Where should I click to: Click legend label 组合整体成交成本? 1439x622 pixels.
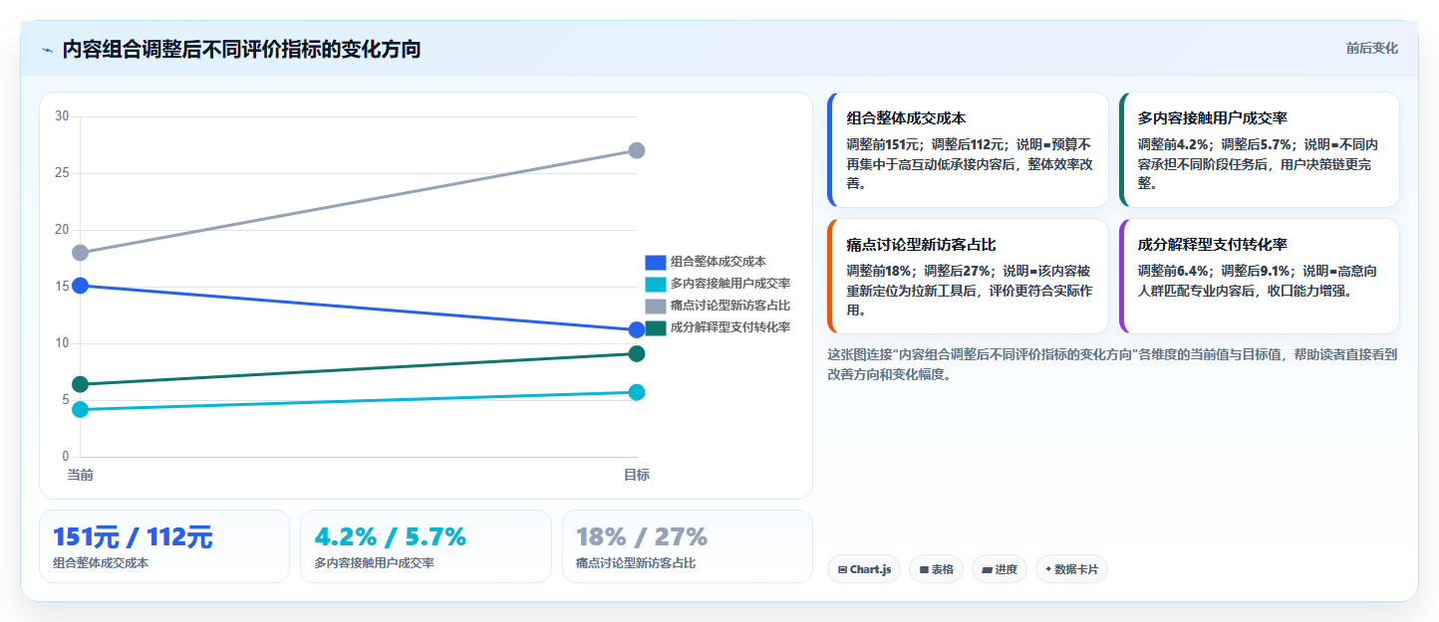[x=719, y=262]
